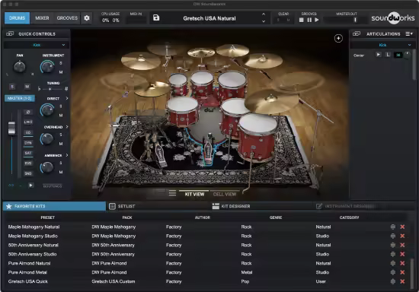Image resolution: width=419 pixels, height=292 pixels.
Task: Expand the Direct section chevron
Action: [67, 98]
